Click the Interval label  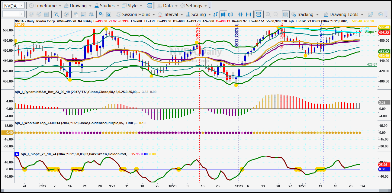pos(171,14)
